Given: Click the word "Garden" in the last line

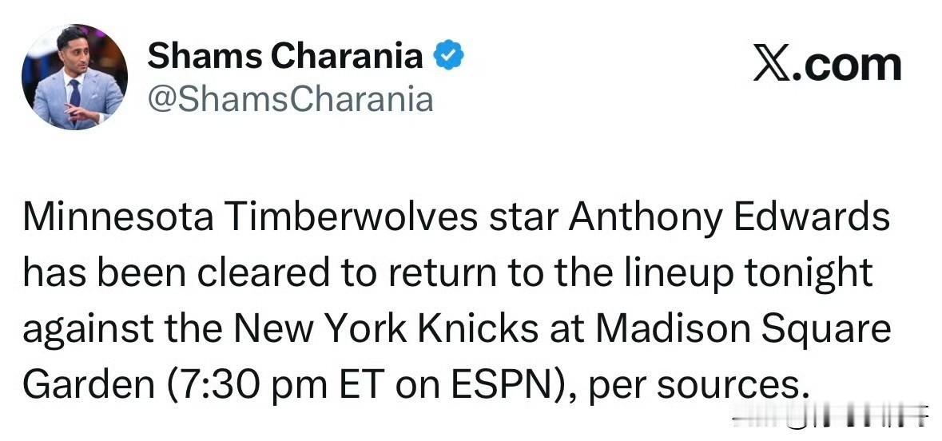Looking at the screenshot, I should [x=88, y=386].
